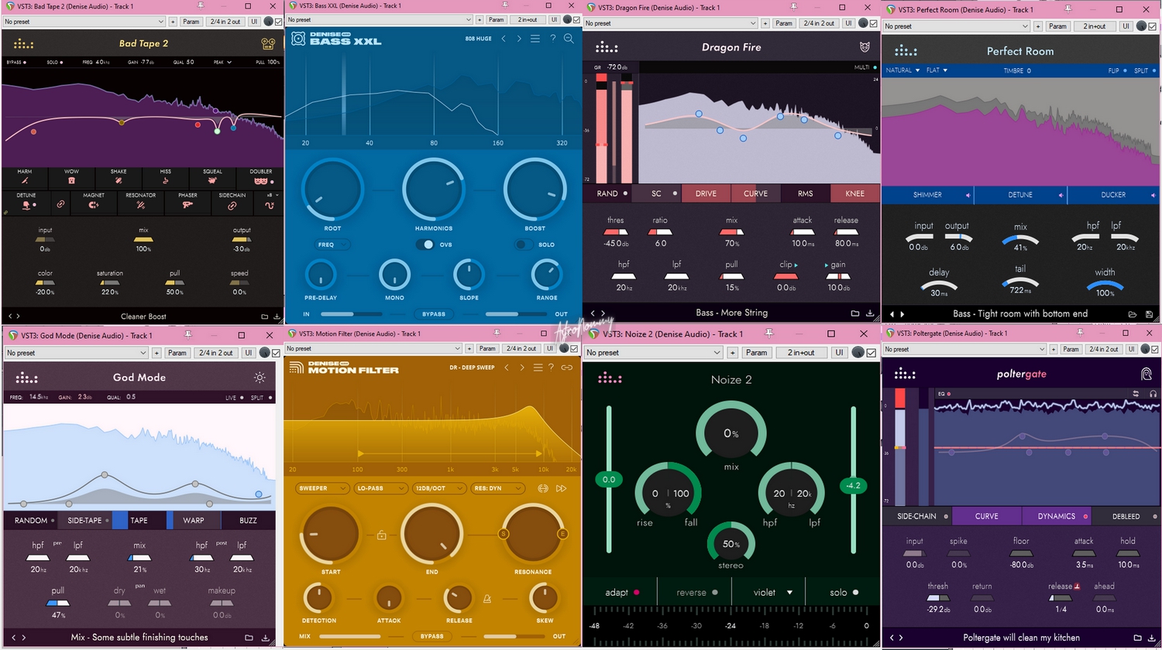Click the metronome sync icon in Motion Filter

[487, 598]
